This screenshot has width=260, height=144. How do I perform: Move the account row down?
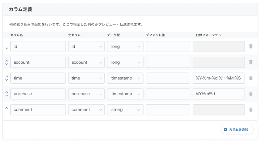7,64
